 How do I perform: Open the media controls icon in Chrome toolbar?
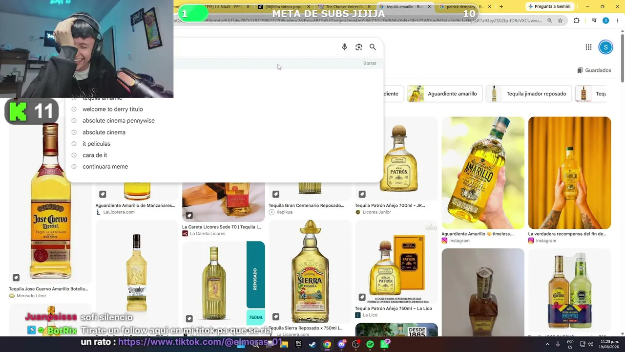[x=594, y=21]
